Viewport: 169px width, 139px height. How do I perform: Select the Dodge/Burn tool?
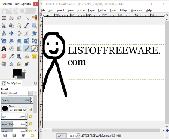tap(27, 64)
